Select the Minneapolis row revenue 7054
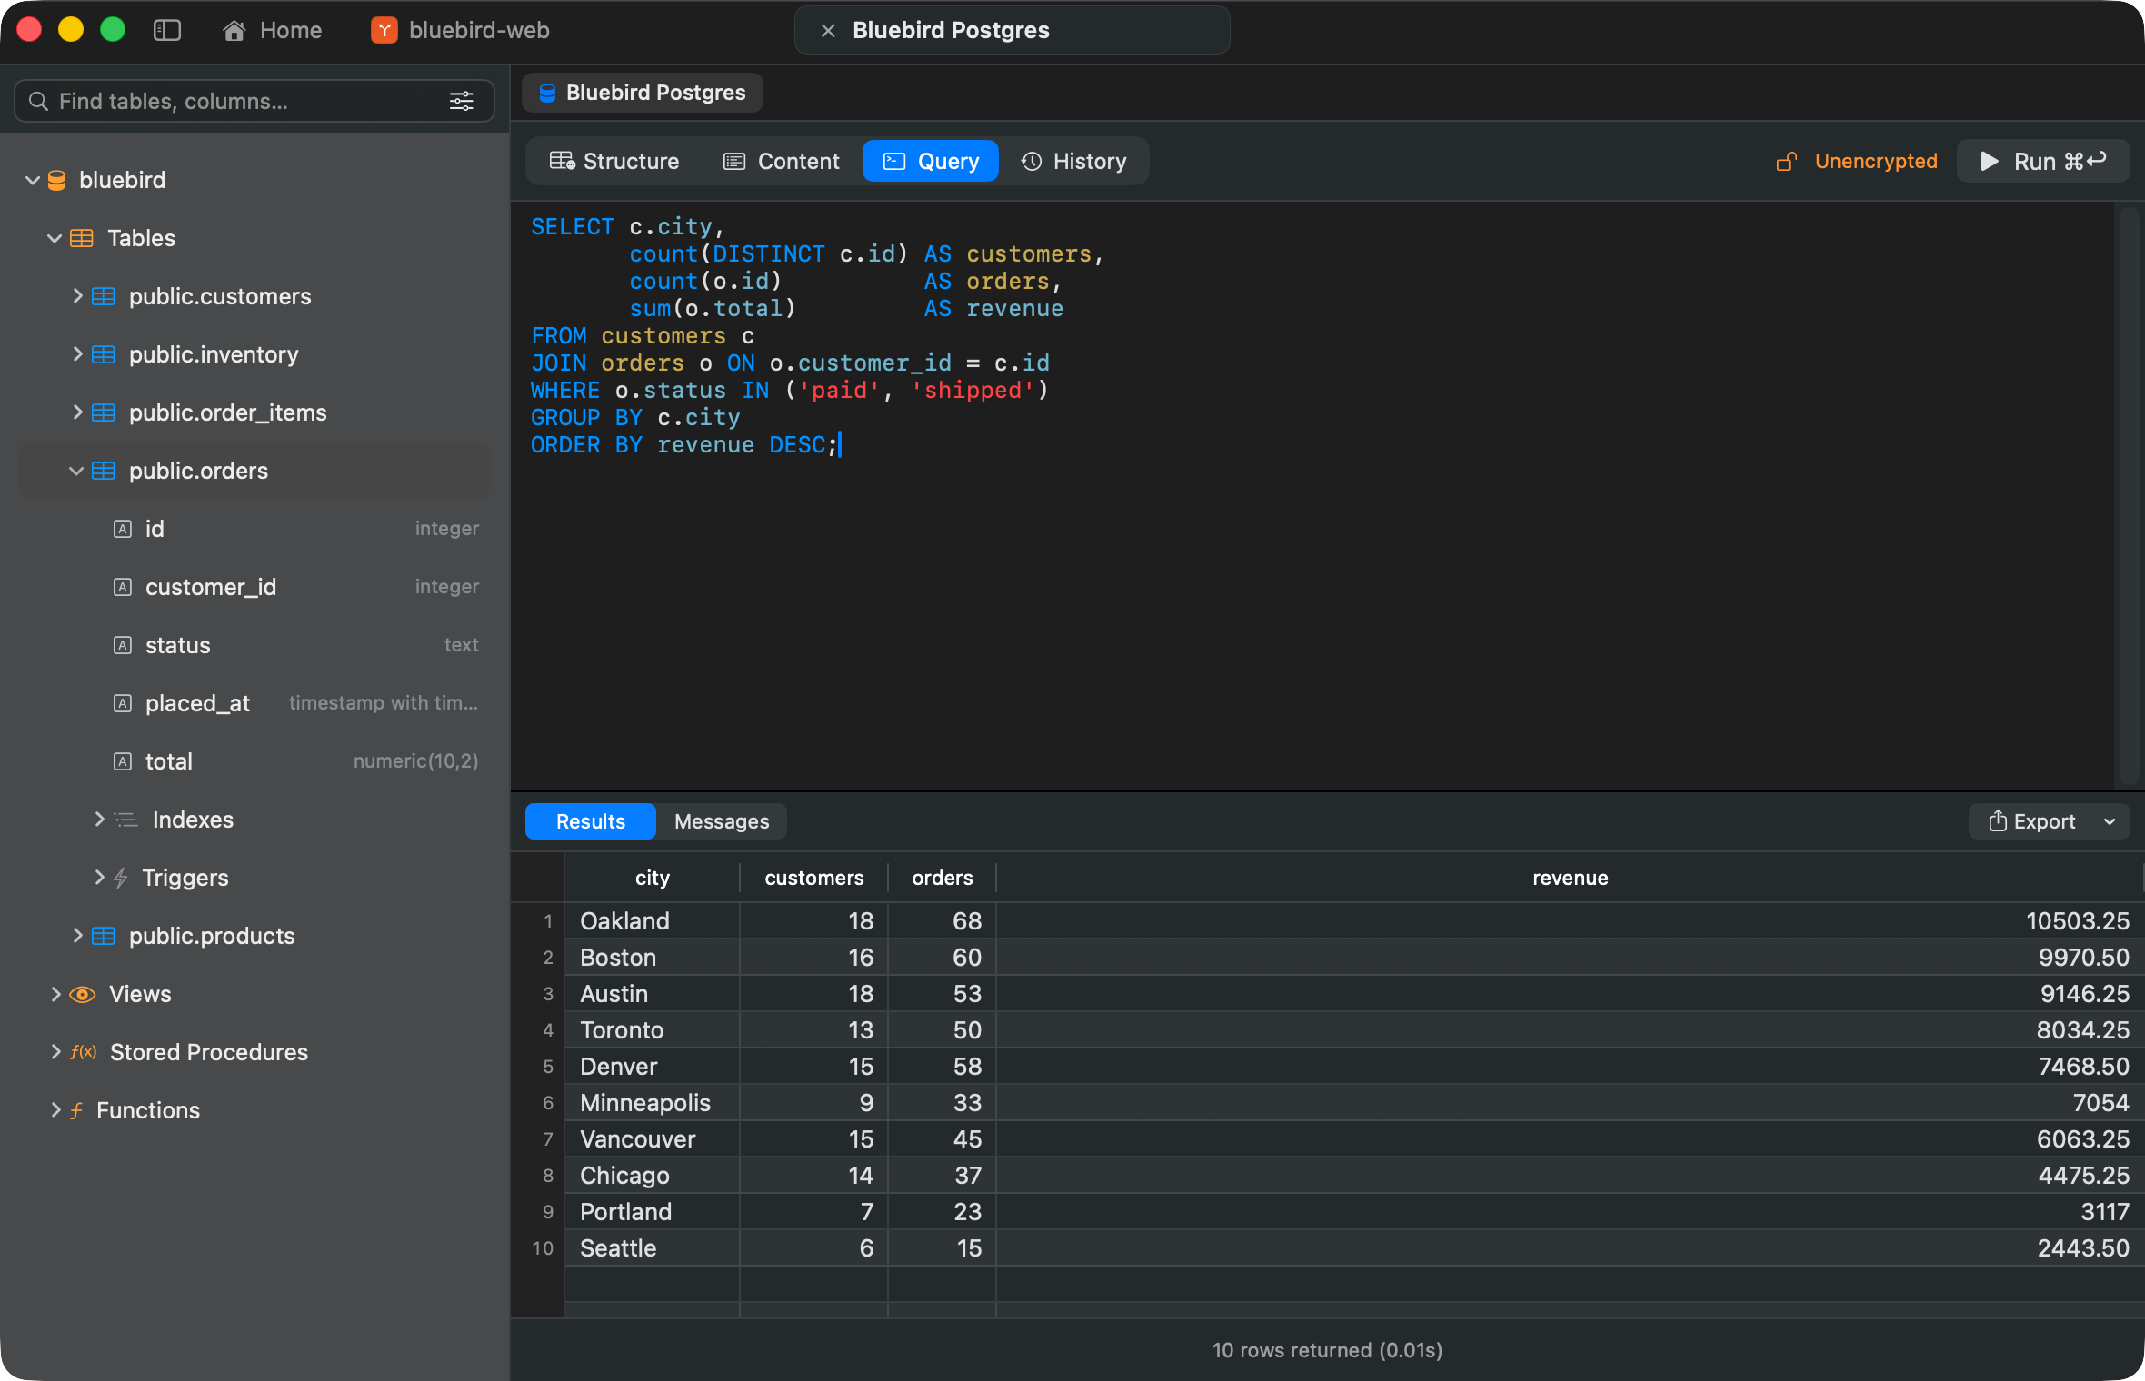The width and height of the screenshot is (2145, 1381). [x=1570, y=1103]
